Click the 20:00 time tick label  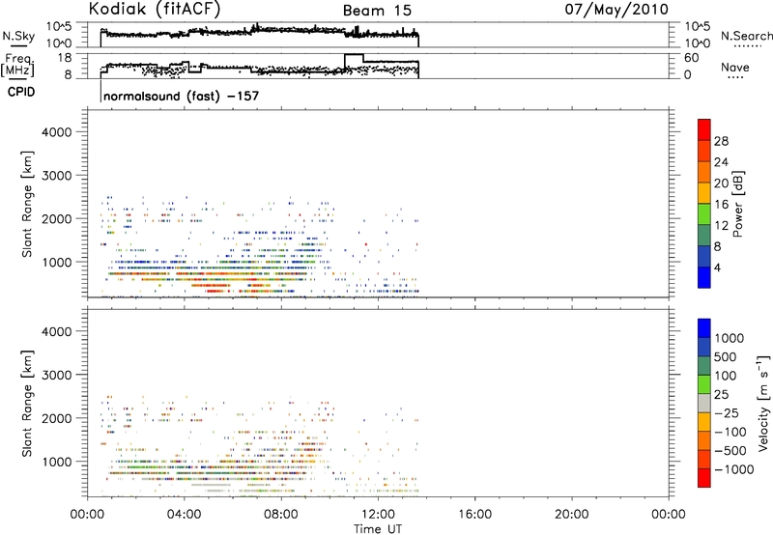point(571,515)
